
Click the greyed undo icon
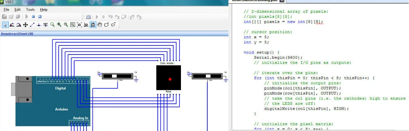[x=132, y=17]
